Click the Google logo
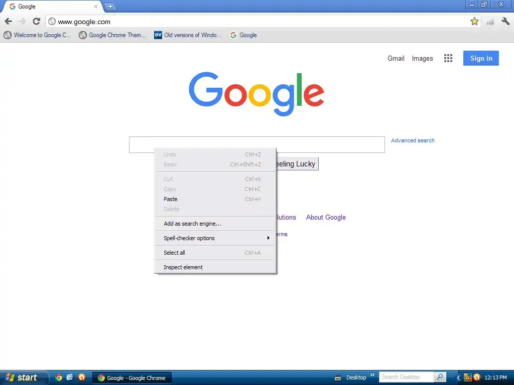The width and height of the screenshot is (514, 385). [256, 94]
